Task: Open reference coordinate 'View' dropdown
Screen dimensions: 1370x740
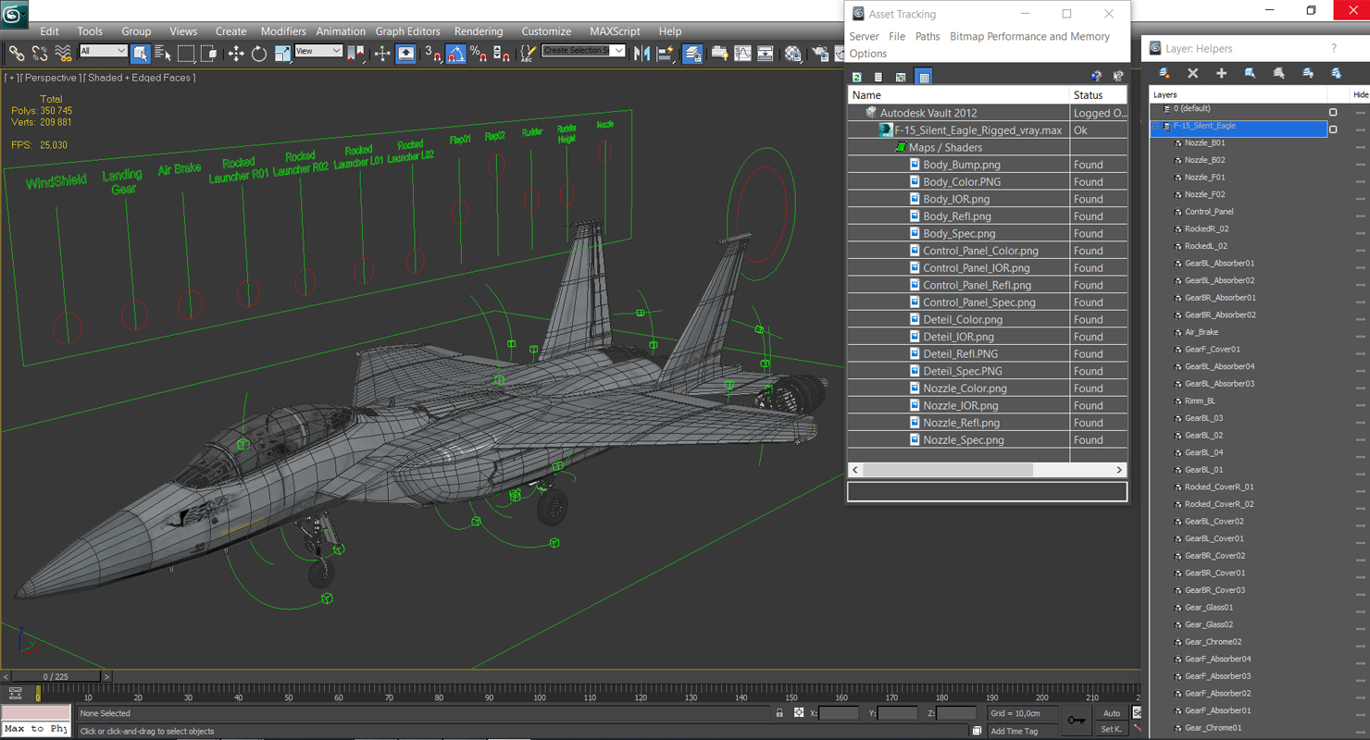Action: 318,51
